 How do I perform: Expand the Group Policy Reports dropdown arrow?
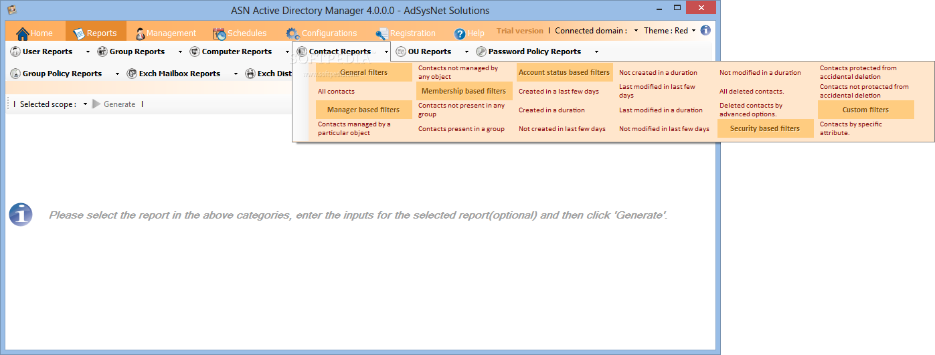coord(117,74)
